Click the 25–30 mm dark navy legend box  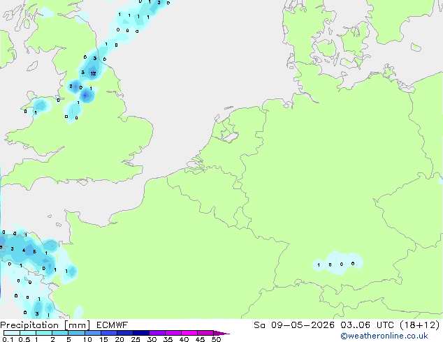click(141, 333)
